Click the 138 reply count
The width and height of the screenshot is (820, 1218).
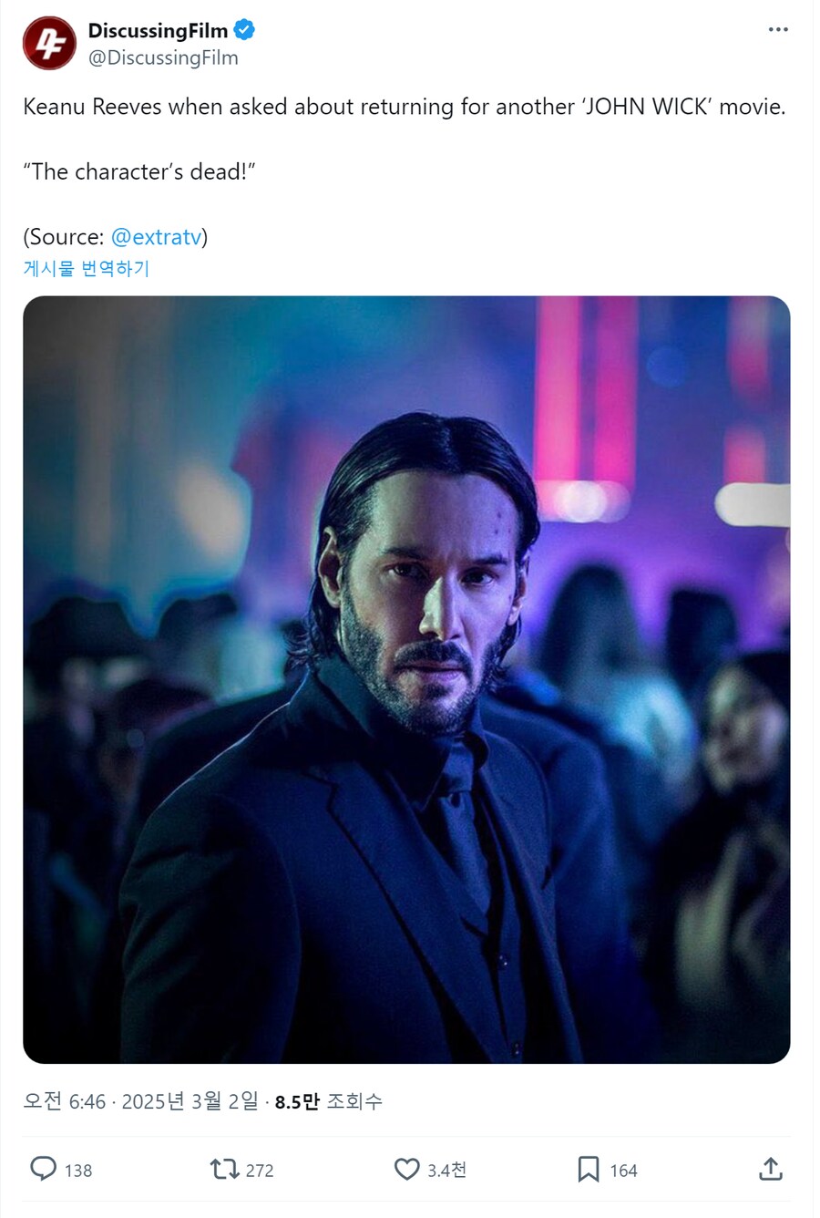(78, 1171)
